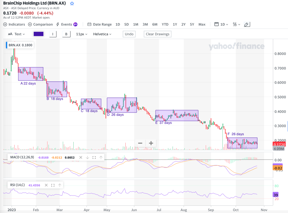The height and width of the screenshot is (213, 288).
Task: Maximize the MACD panel
Action: pyautogui.click(x=94, y=158)
